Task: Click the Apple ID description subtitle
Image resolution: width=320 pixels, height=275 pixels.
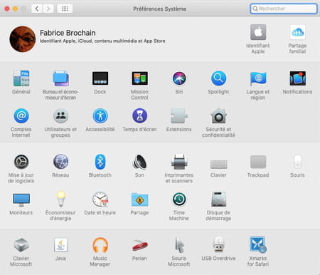Action: [x=102, y=41]
